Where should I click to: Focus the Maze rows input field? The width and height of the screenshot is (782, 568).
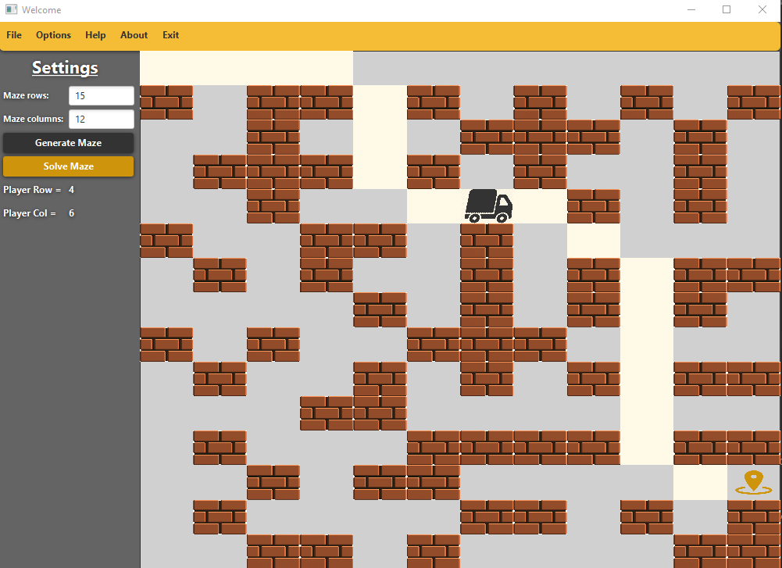click(102, 96)
